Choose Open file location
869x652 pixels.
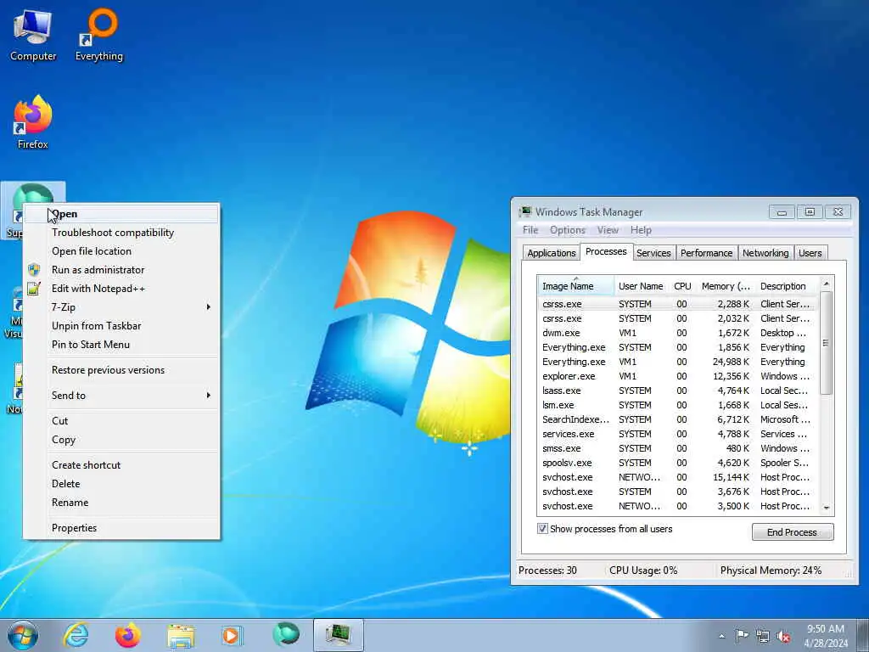click(x=121, y=251)
